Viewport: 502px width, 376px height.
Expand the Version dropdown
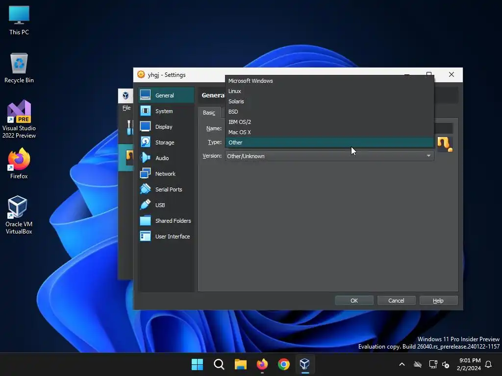(329, 156)
